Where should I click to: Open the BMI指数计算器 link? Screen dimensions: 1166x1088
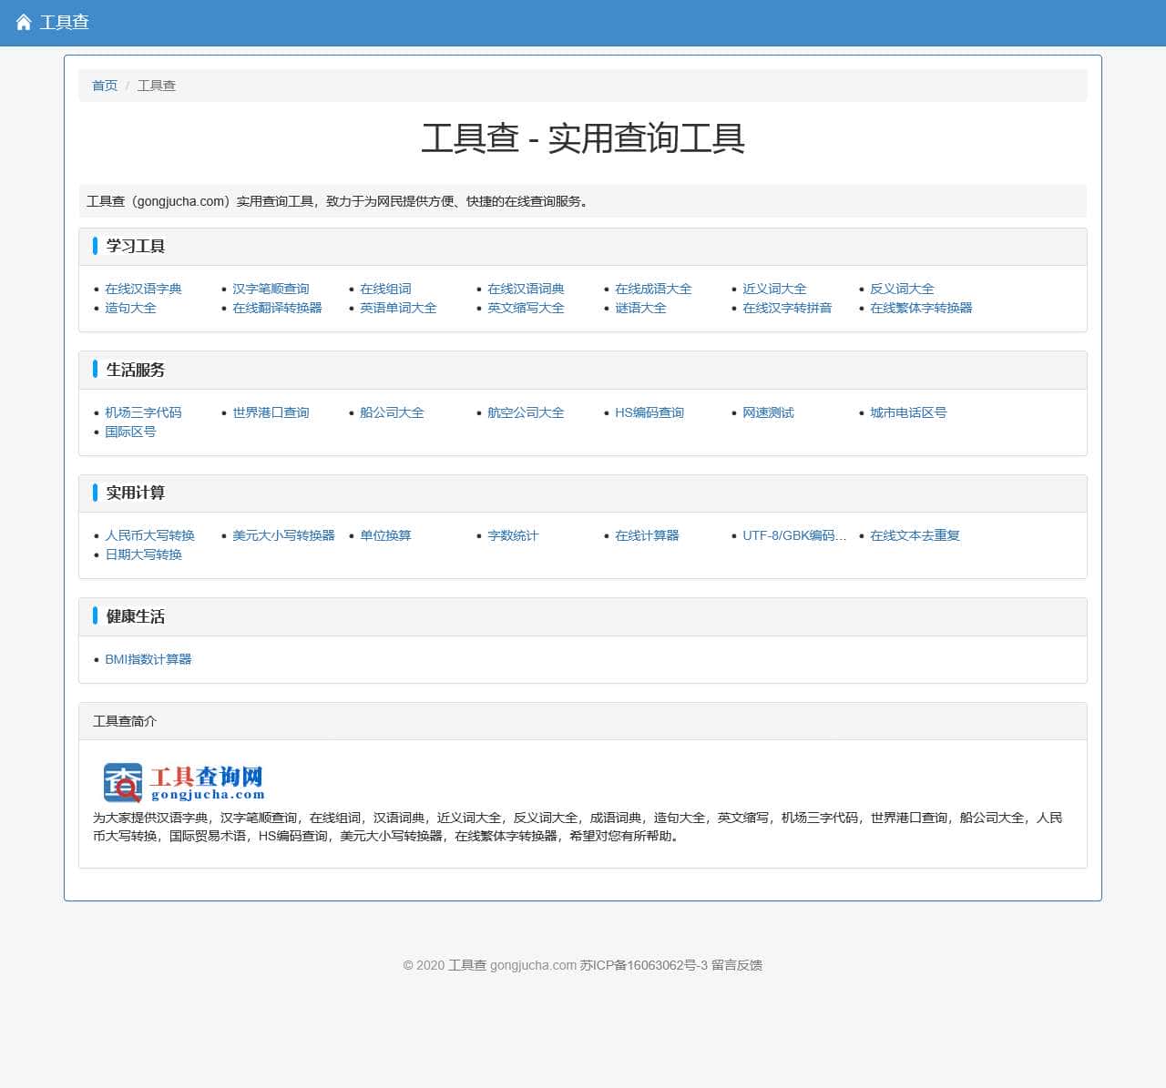148,659
